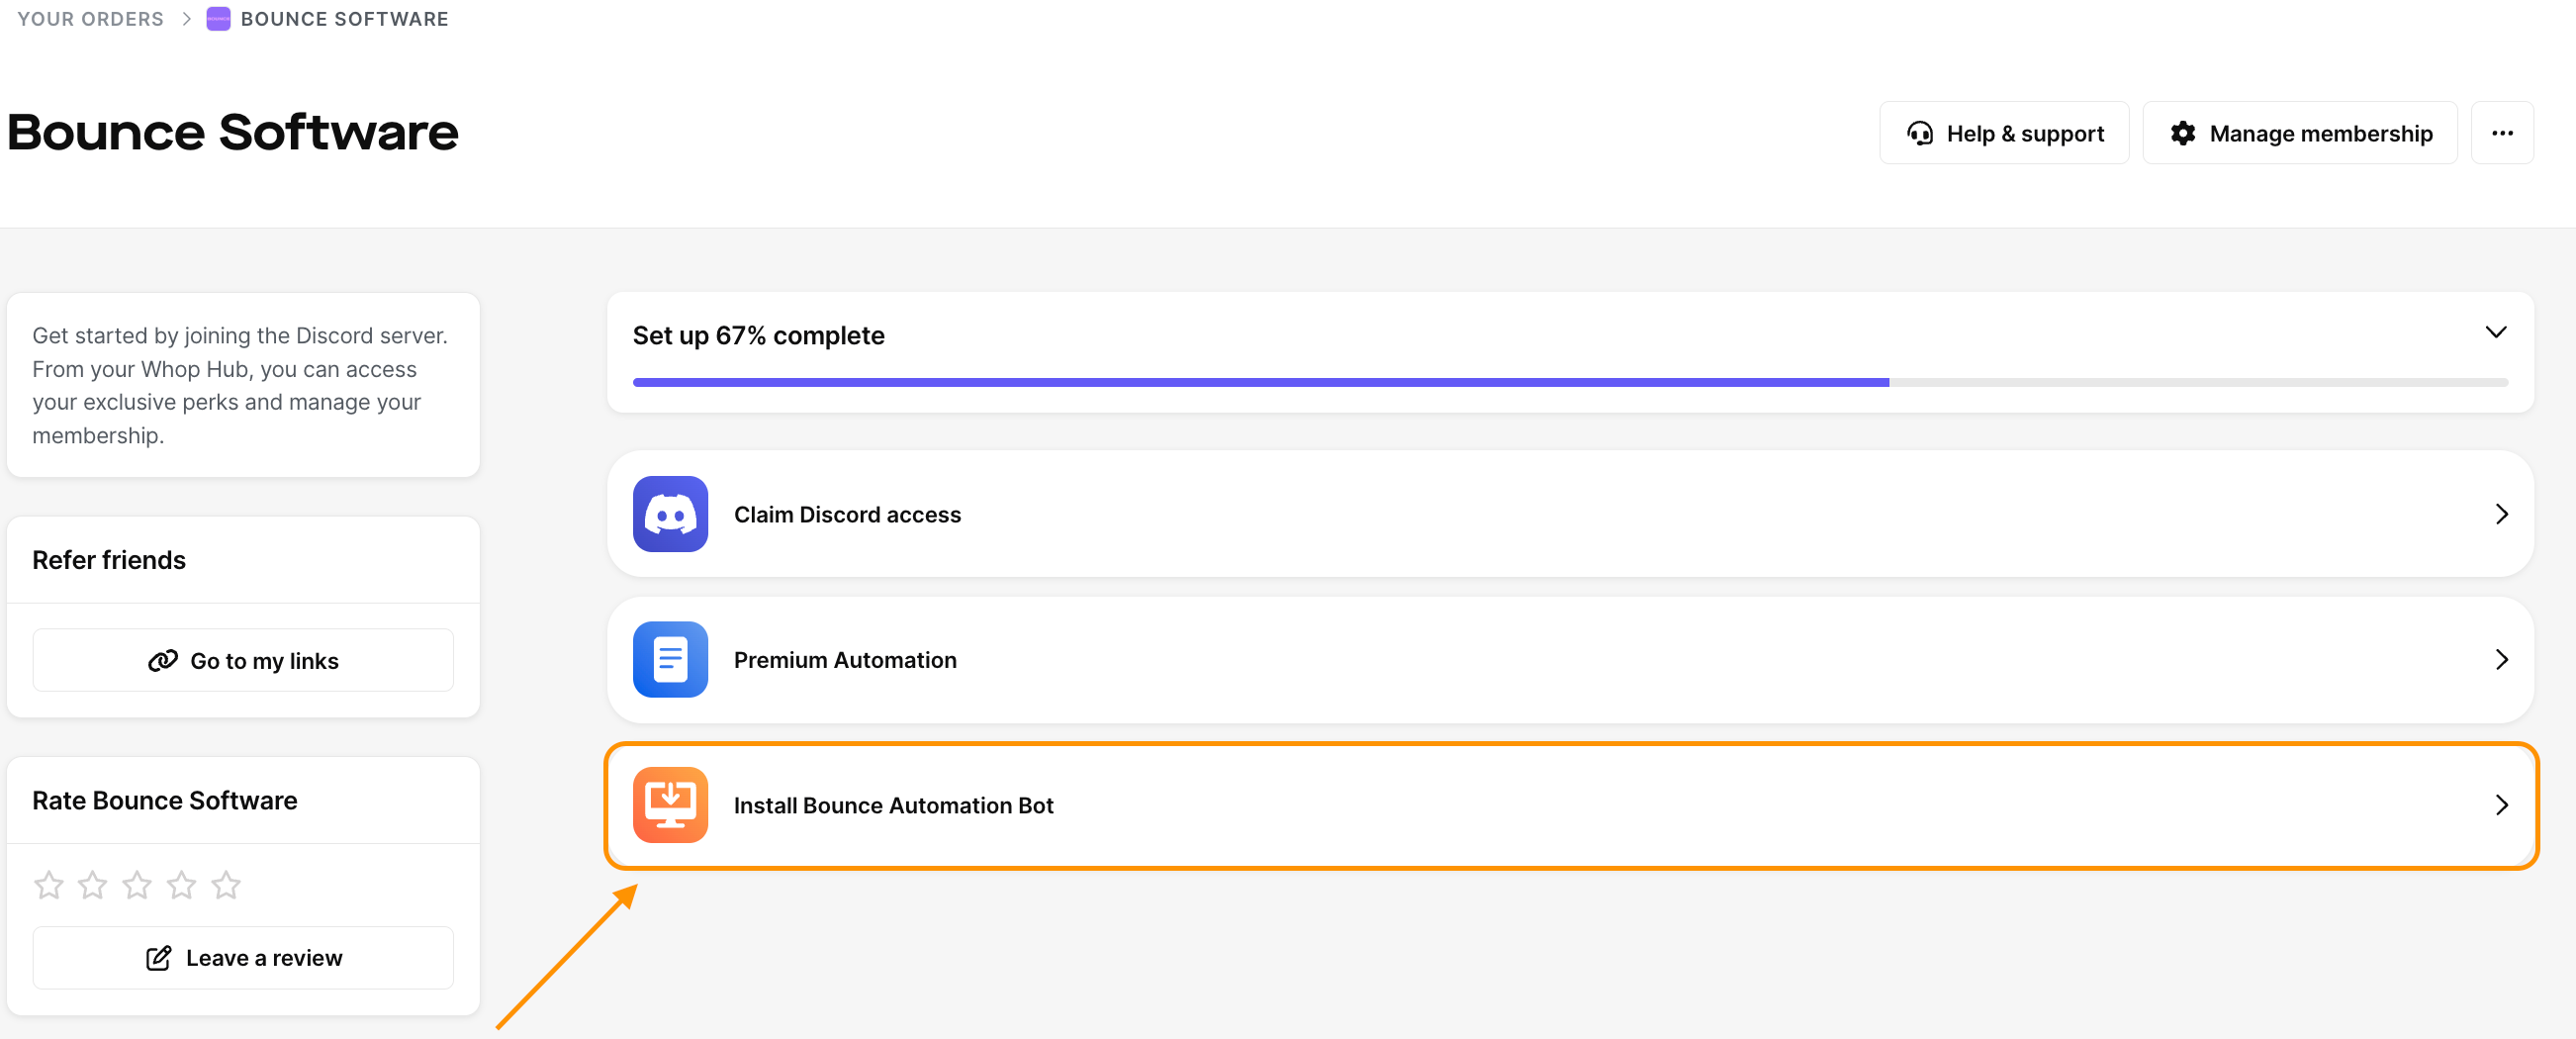Rate Bounce Software four stars
2576x1039 pixels.
(181, 885)
